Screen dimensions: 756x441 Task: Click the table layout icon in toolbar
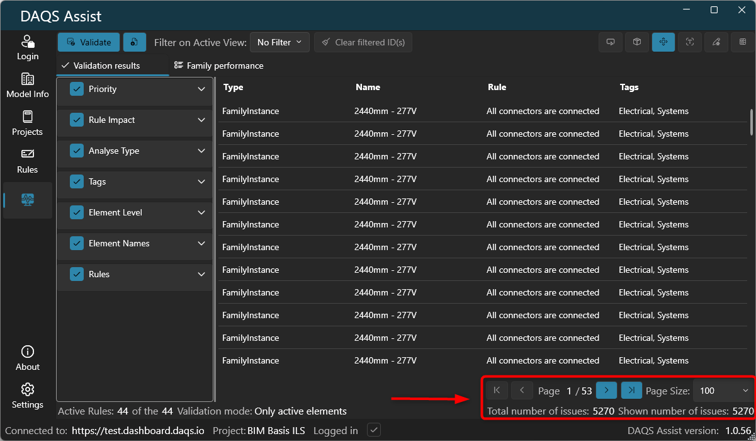(x=743, y=42)
